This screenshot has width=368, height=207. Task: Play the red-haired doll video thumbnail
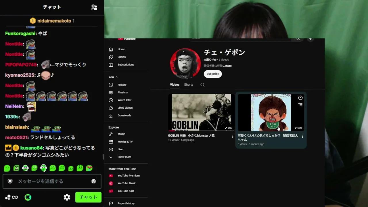(271, 112)
